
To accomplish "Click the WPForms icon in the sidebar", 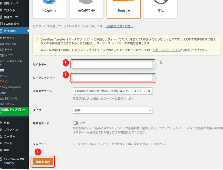I will [1, 30].
